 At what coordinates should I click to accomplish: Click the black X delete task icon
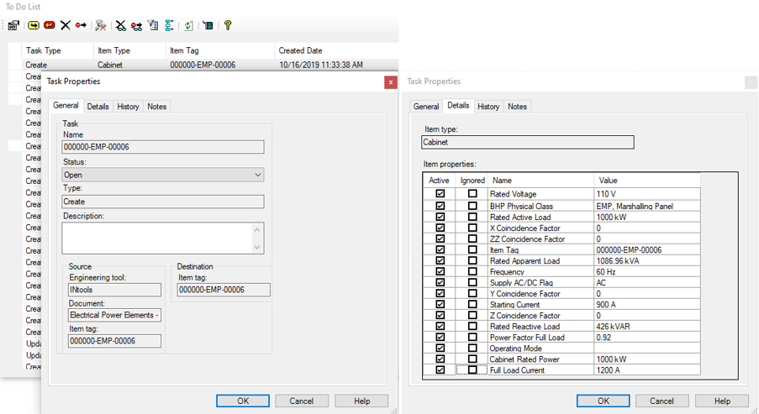[x=65, y=25]
